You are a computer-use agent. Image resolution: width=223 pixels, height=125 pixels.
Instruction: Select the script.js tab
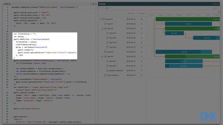click(x=7, y=4)
